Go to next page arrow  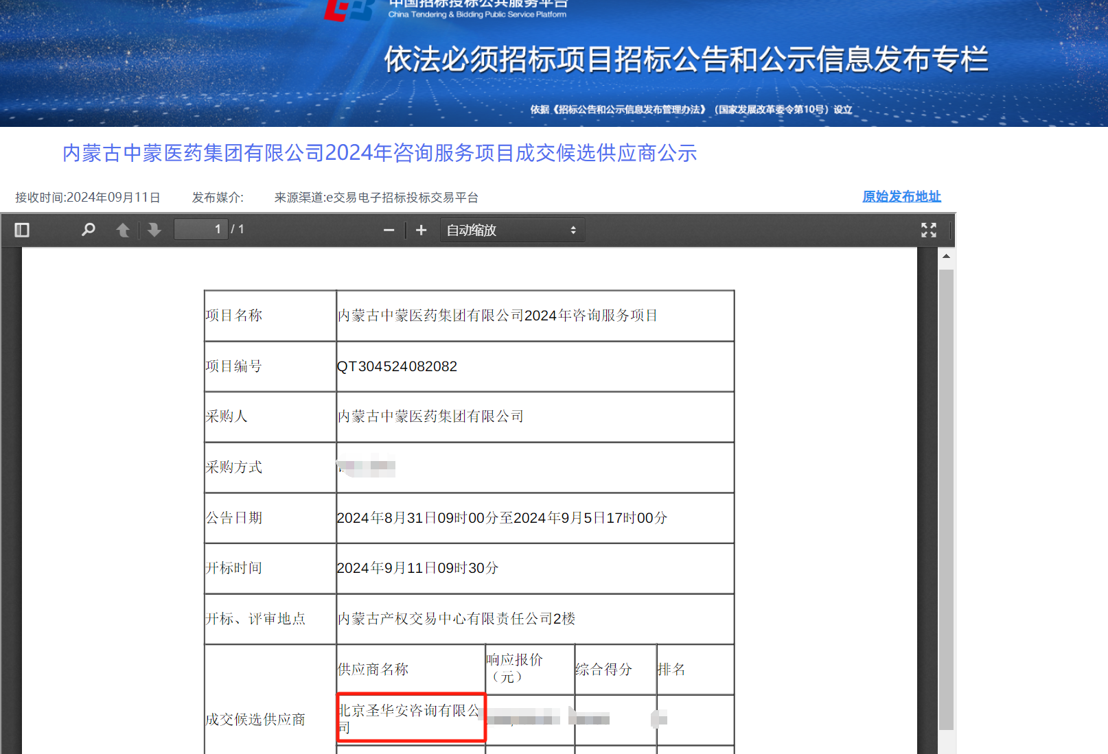point(154,230)
